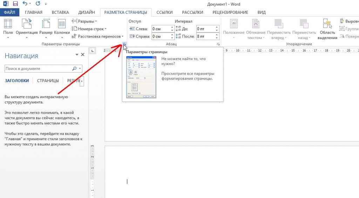This screenshot has width=359, height=198.
Task: Switch to the ВСТАВКА tab
Action: coord(60,12)
